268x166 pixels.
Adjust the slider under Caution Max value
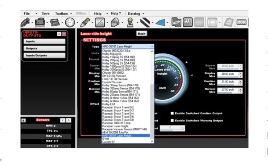coord(228,85)
